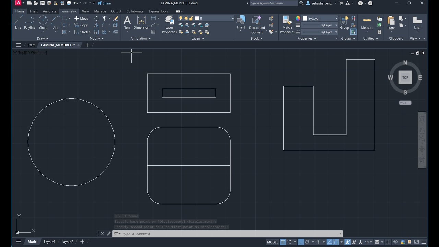This screenshot has width=439, height=247.
Task: Select the Polyline tool
Action: click(30, 23)
